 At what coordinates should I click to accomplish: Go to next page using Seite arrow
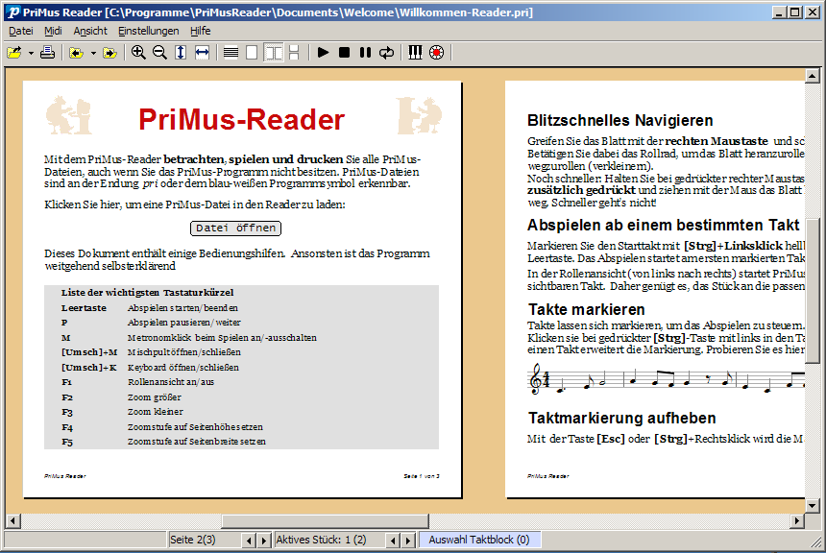tap(263, 541)
